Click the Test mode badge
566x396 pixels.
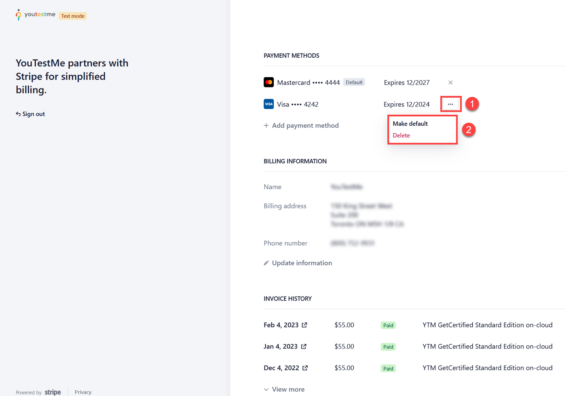point(73,16)
